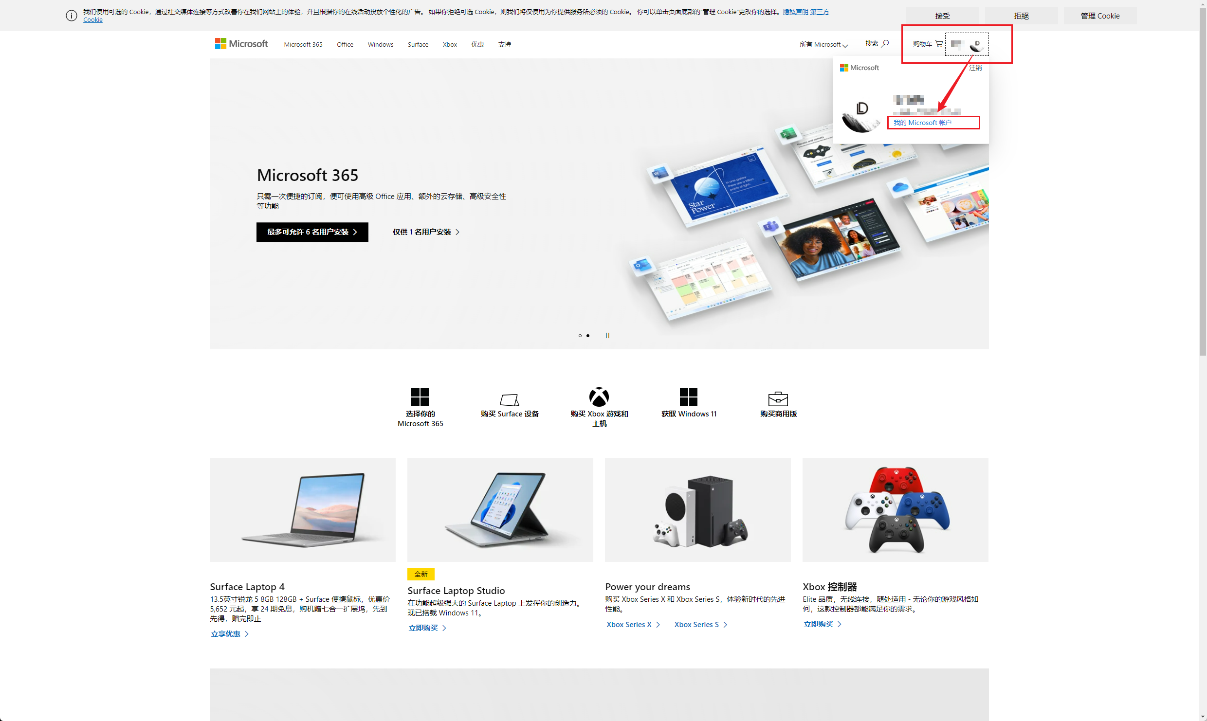The height and width of the screenshot is (721, 1207).
Task: Click 最多可允许 6 名用户安装 button
Action: click(x=312, y=232)
